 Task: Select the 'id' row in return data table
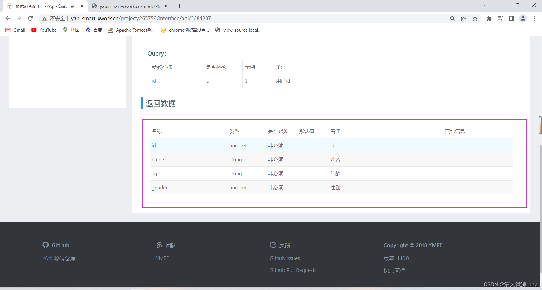pyautogui.click(x=331, y=145)
